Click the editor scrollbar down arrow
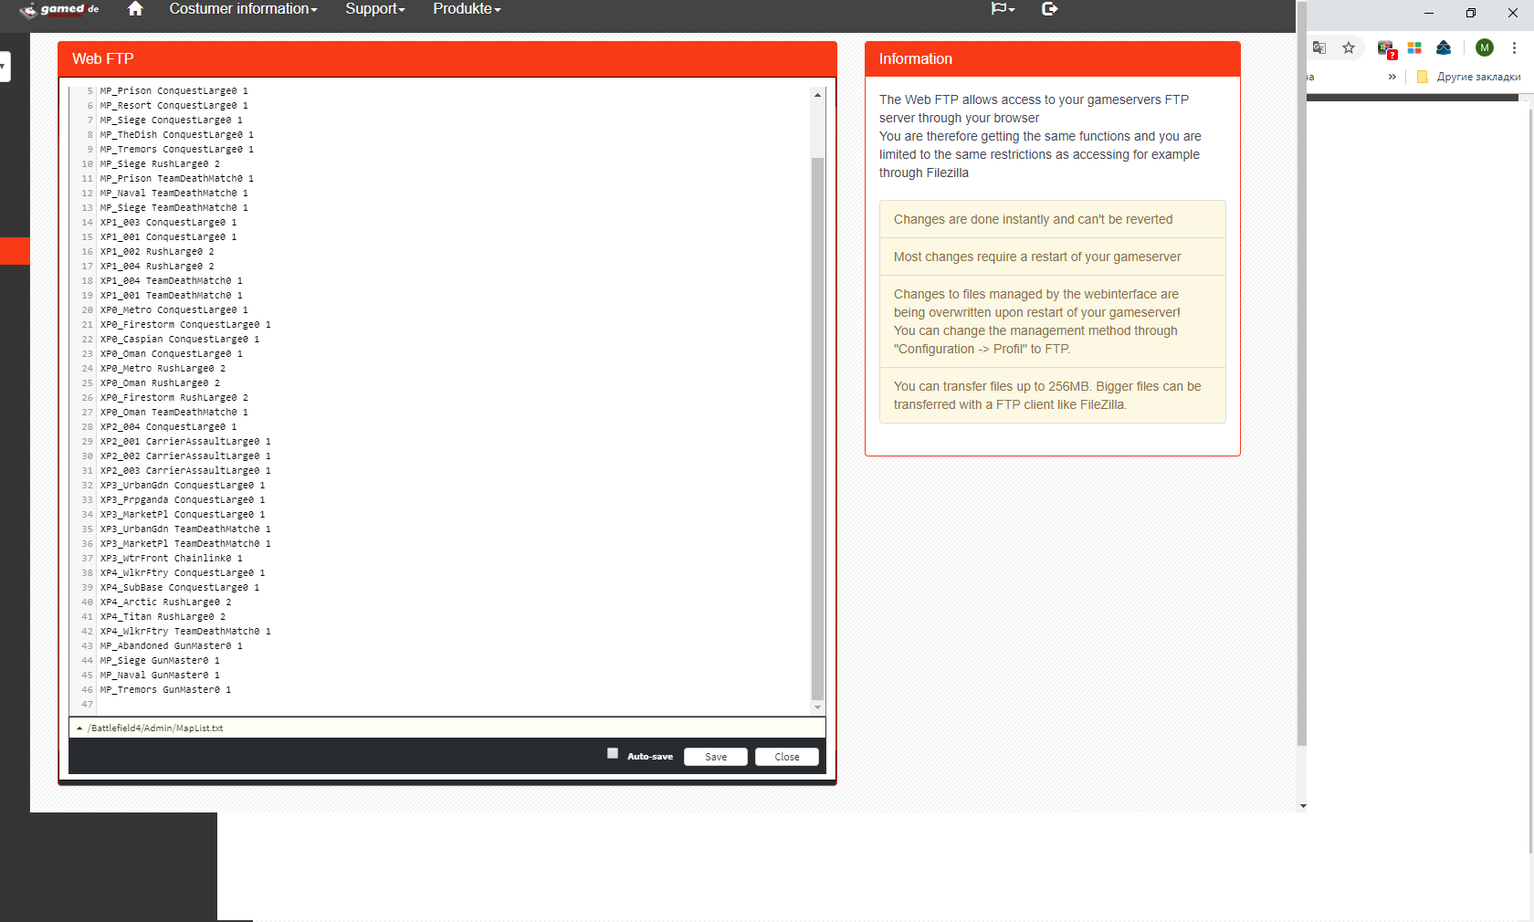 pyautogui.click(x=817, y=707)
